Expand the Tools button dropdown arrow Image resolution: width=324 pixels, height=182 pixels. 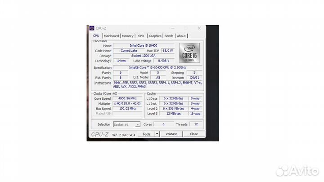[157, 134]
